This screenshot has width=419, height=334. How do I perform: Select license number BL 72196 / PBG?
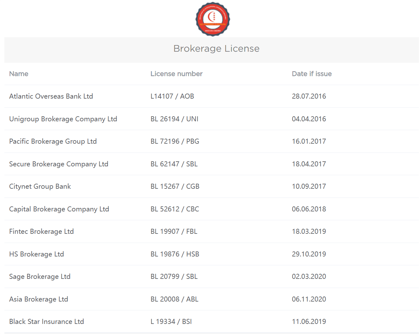[175, 141]
